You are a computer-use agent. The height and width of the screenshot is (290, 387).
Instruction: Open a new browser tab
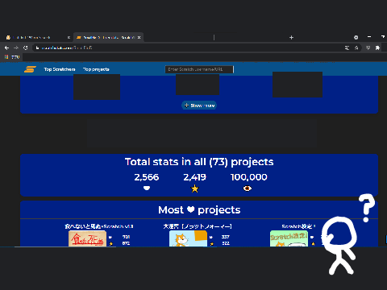(x=291, y=38)
